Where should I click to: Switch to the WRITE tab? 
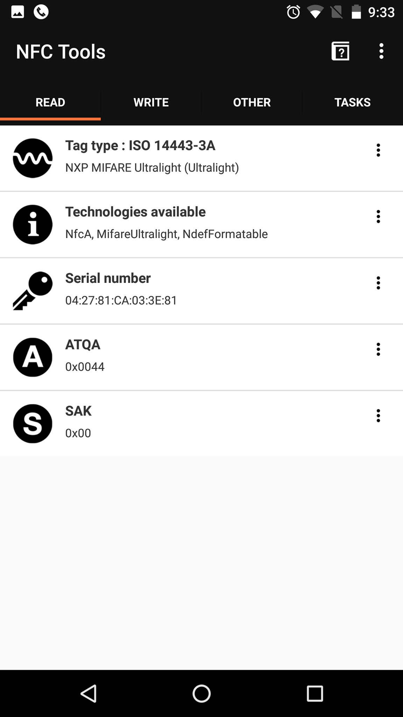pos(151,103)
